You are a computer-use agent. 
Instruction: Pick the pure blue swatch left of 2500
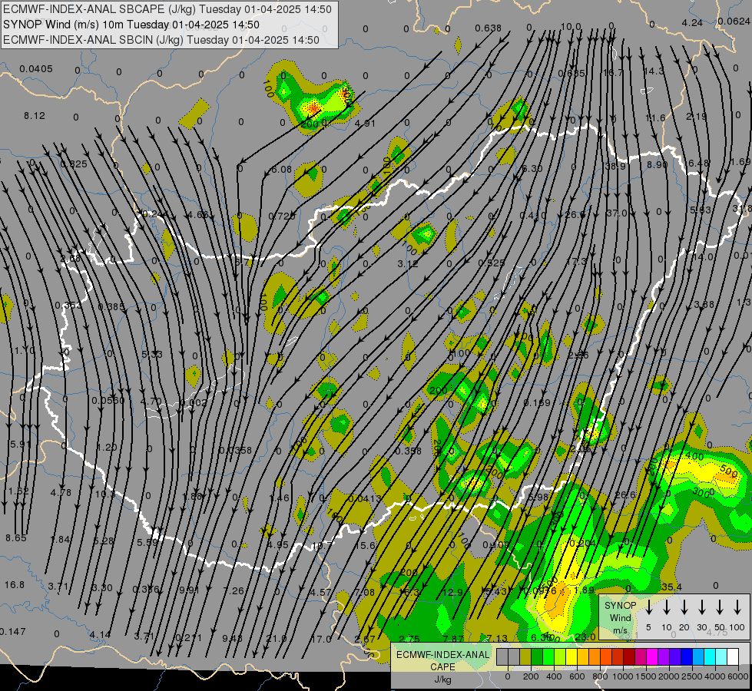coord(686,656)
